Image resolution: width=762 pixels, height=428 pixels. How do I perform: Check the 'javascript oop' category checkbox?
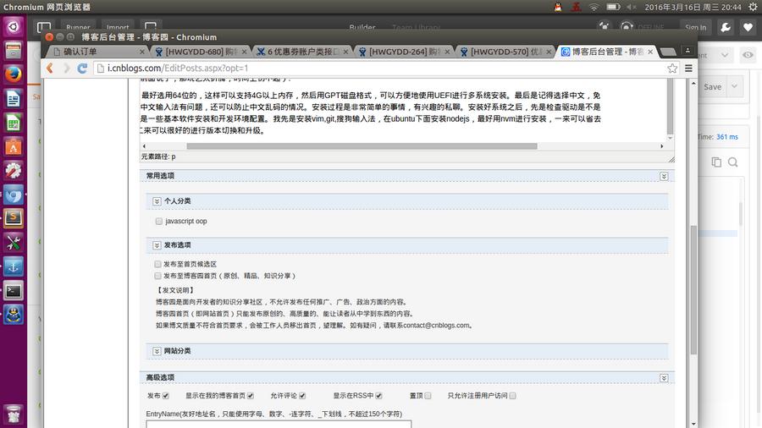[158, 222]
